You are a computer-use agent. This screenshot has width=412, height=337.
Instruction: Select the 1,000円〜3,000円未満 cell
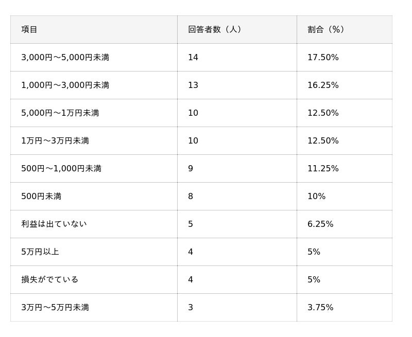65,85
